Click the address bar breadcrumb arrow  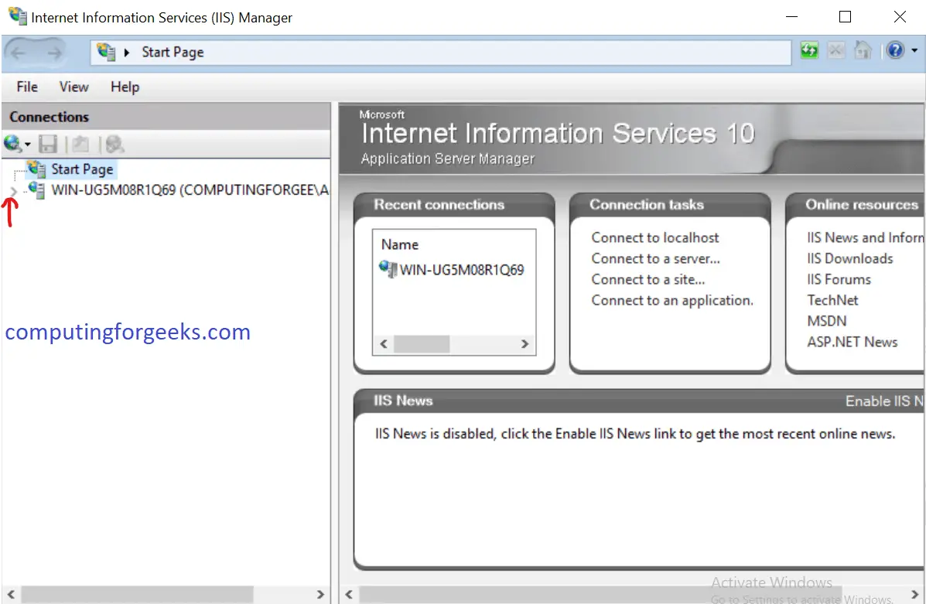click(126, 53)
